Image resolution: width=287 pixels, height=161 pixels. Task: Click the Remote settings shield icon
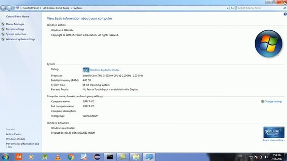(3, 29)
